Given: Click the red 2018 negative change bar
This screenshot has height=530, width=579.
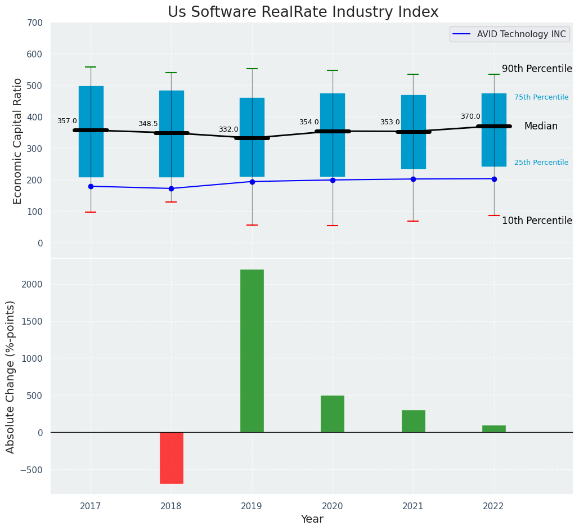Looking at the screenshot, I should (172, 458).
